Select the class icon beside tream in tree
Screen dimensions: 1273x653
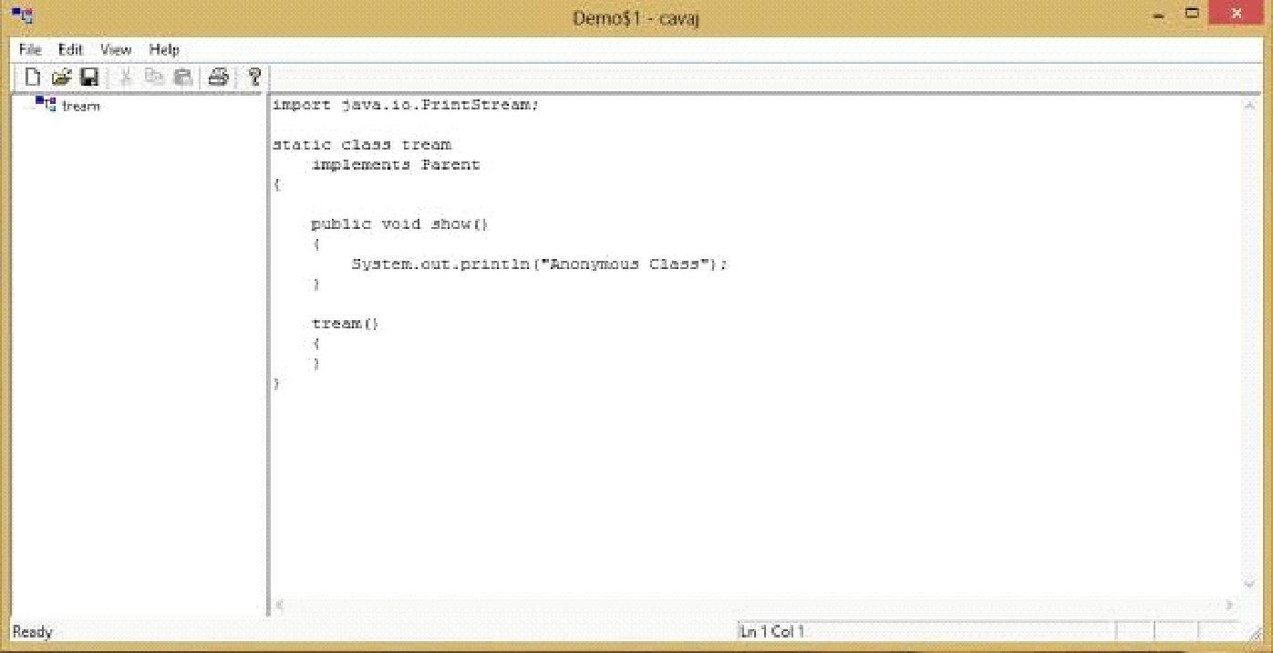tap(46, 105)
